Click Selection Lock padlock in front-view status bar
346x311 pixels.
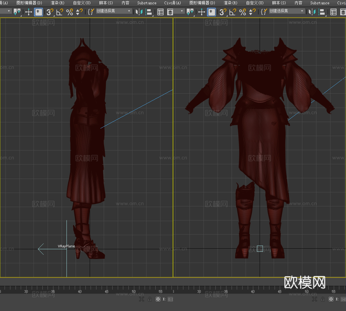(x=323, y=299)
